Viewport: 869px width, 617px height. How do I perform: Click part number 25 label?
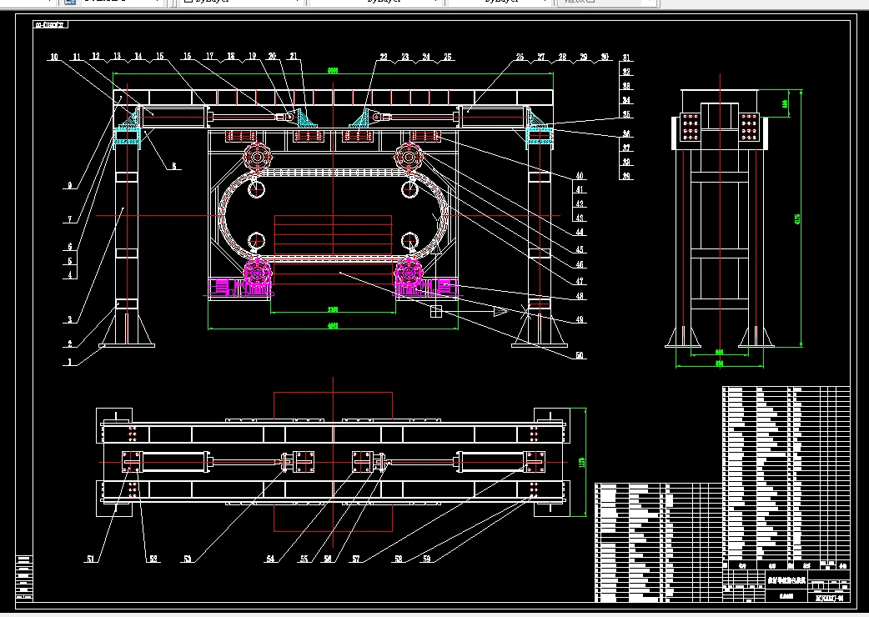point(447,57)
